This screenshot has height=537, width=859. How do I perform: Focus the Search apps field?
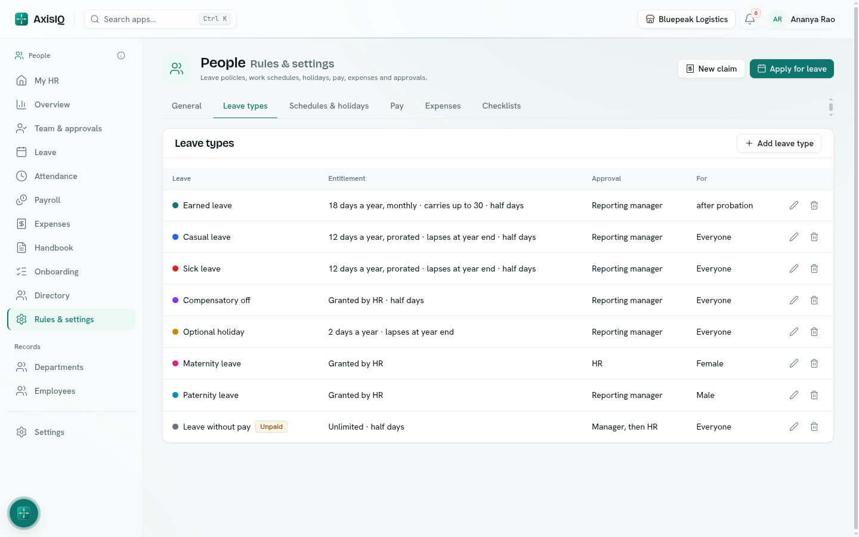[160, 19]
